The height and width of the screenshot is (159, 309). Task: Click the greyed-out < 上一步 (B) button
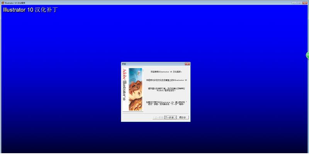(x=158, y=117)
